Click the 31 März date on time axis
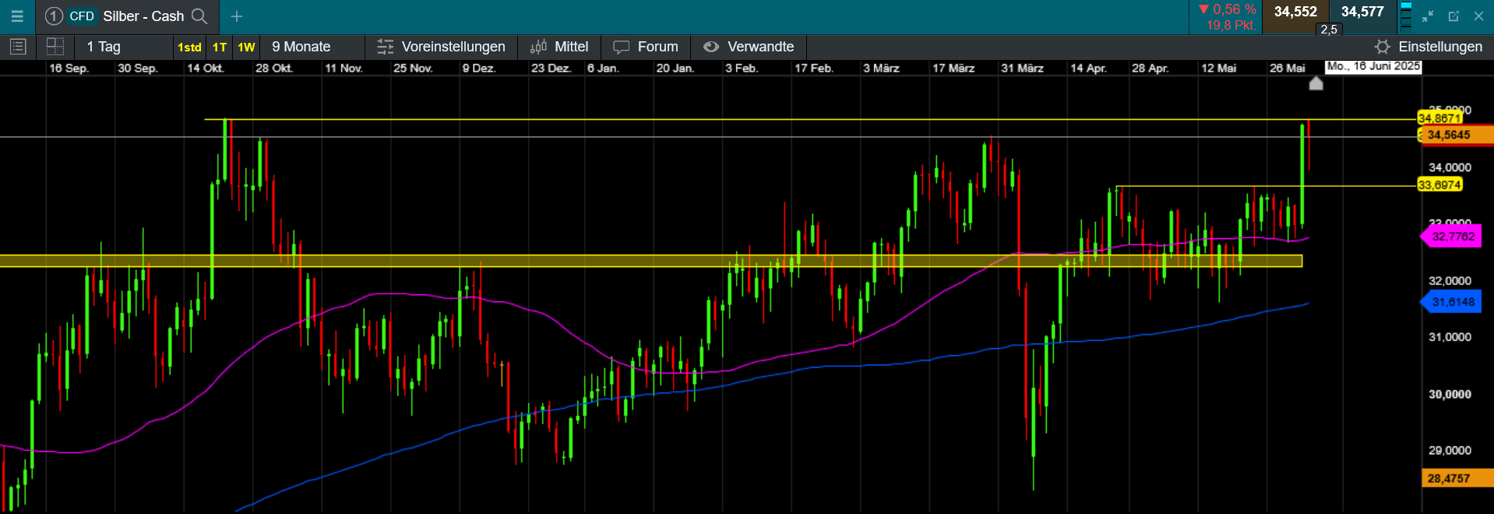Viewport: 1494px width, 514px height. coord(1022,68)
